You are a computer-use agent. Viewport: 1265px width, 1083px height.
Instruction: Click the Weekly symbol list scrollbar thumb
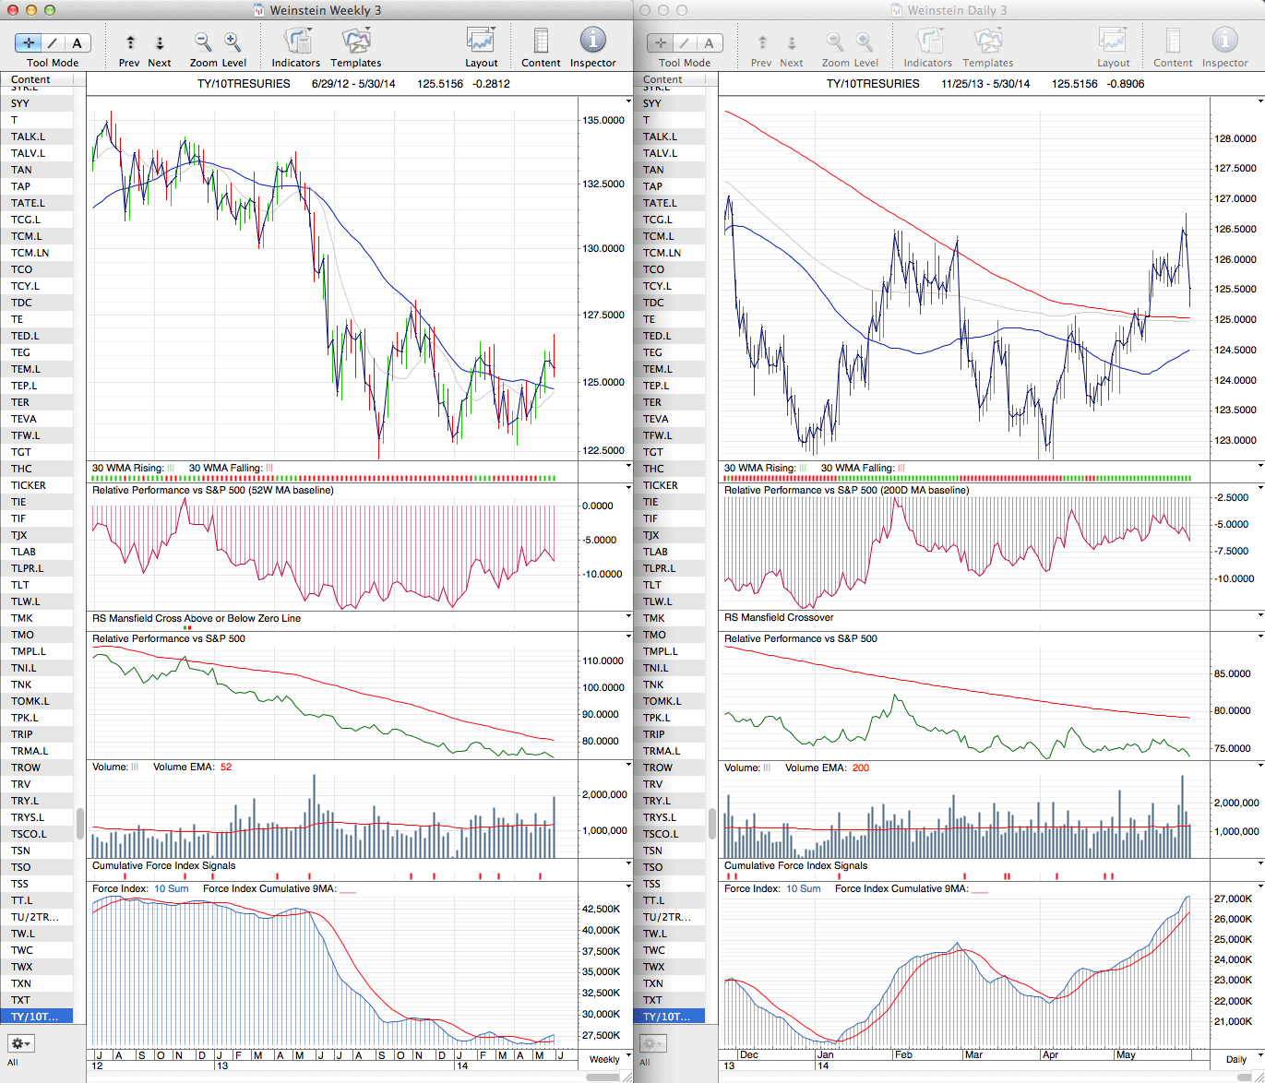(80, 822)
